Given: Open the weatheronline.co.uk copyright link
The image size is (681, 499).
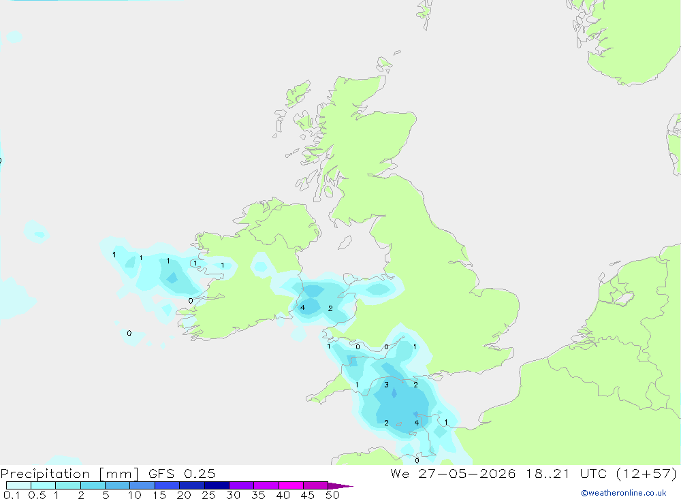Looking at the screenshot, I should (x=624, y=493).
